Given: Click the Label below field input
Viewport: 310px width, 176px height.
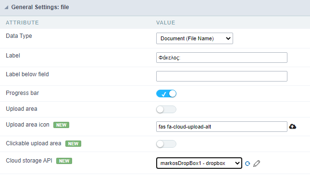Looking at the screenshot, I should coord(222,76).
